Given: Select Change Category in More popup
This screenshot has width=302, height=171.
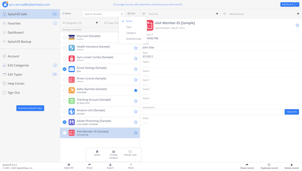Looking at the screenshot, I should click(114, 154).
